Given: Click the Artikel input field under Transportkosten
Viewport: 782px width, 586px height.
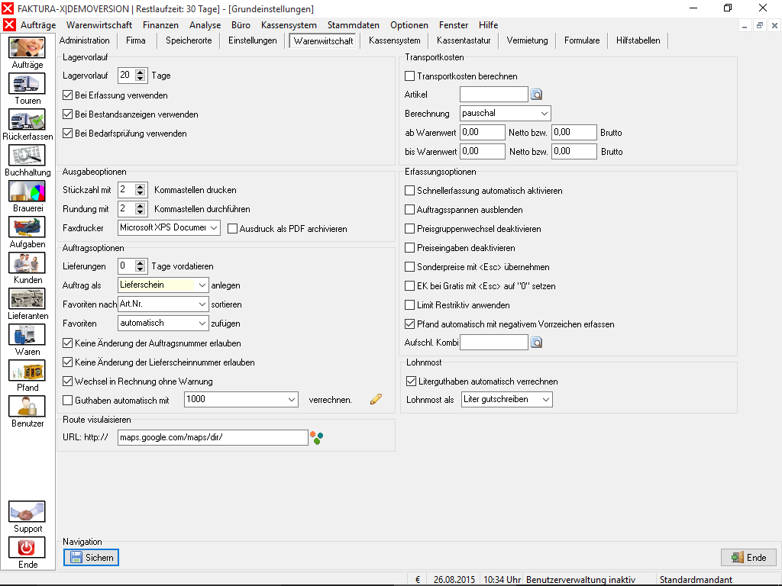Looking at the screenshot, I should (494, 94).
